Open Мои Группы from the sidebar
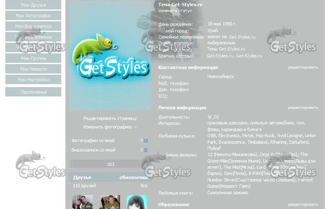Screen dimensions: 329x209 point(33,59)
